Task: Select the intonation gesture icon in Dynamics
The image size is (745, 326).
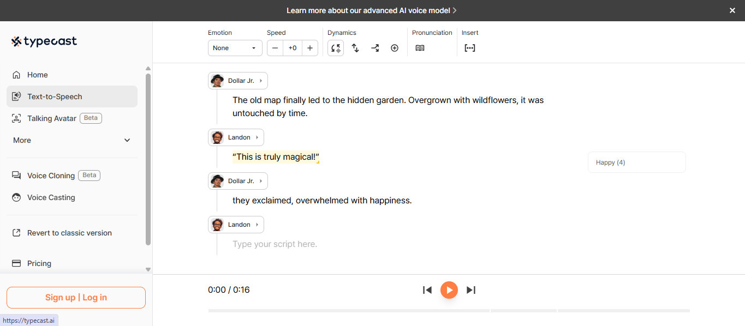Action: (x=335, y=48)
